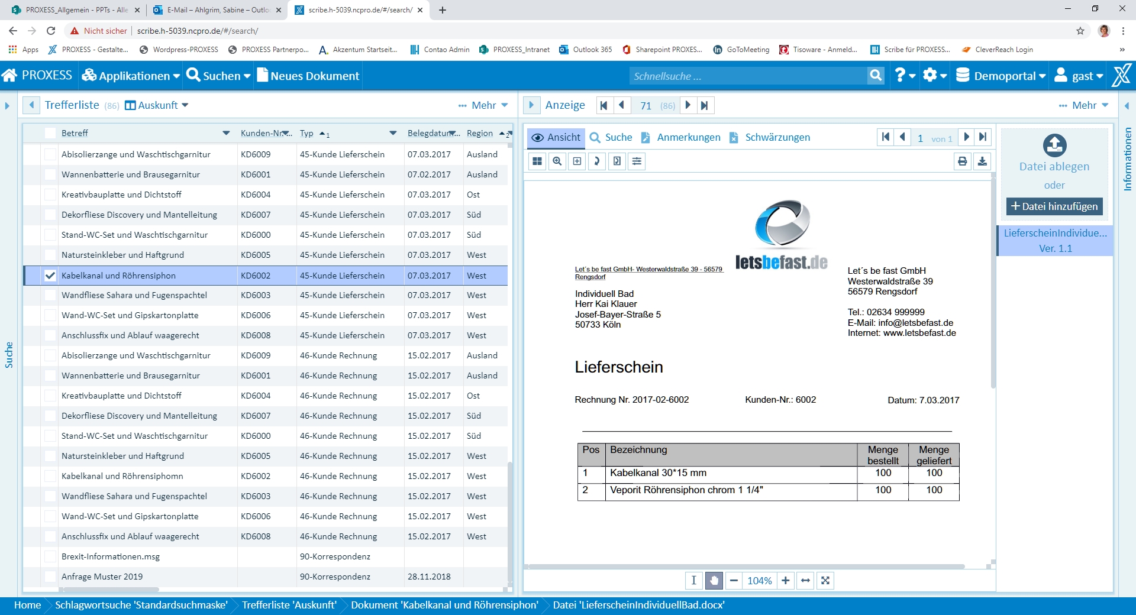Open the Applikationen dropdown

tap(131, 76)
